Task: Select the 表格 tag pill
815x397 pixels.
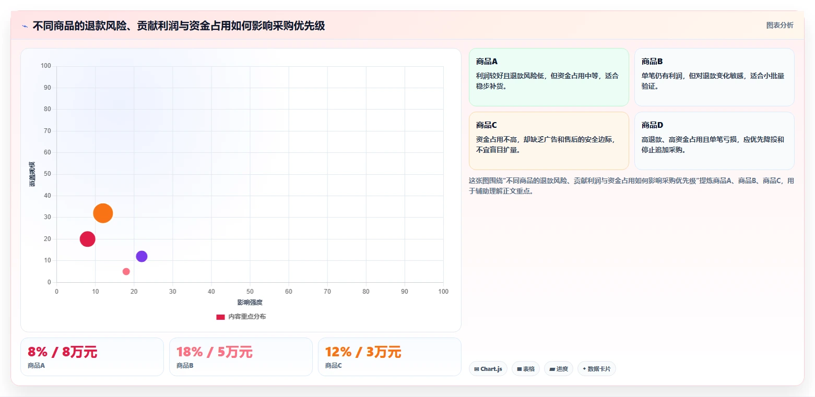Action: 526,369
